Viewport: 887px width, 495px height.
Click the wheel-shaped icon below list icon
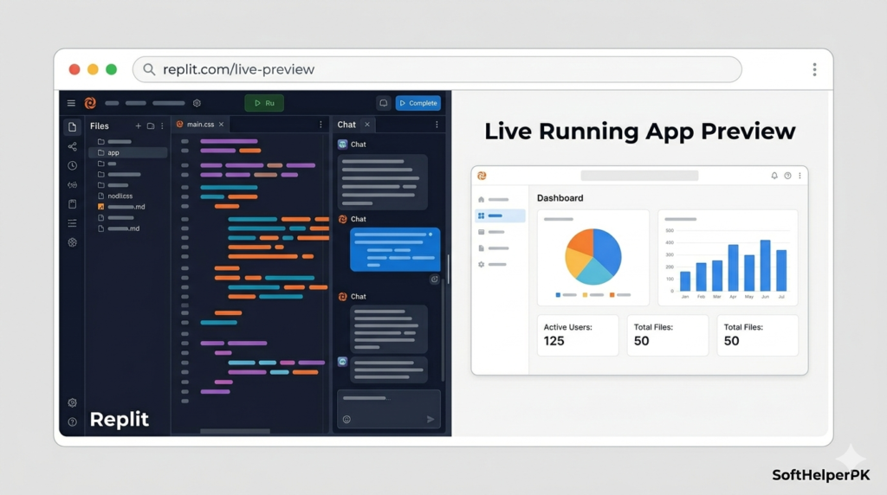coord(73,242)
